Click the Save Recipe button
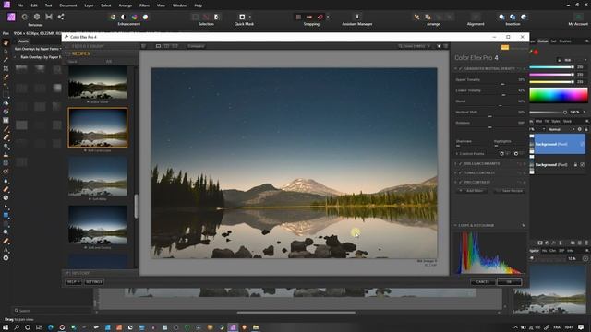The width and height of the screenshot is (591, 332). pyautogui.click(x=509, y=191)
